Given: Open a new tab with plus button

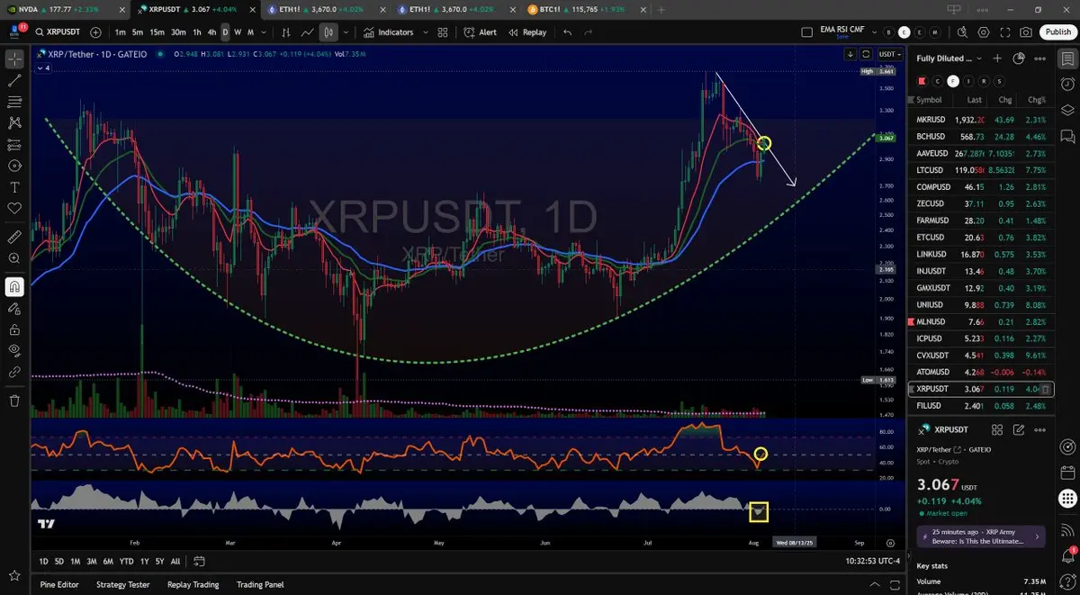Looking at the screenshot, I should pyautogui.click(x=661, y=9).
